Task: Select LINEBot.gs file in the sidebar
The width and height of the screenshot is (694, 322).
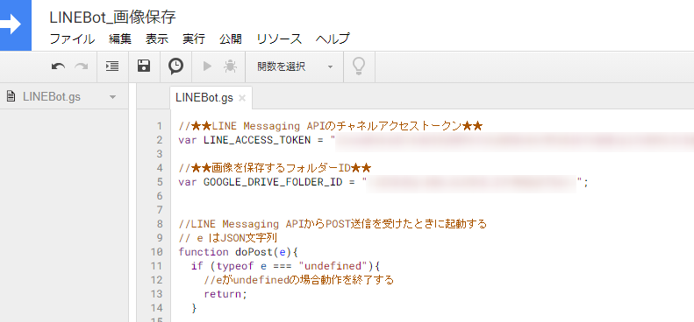Action: (52, 97)
